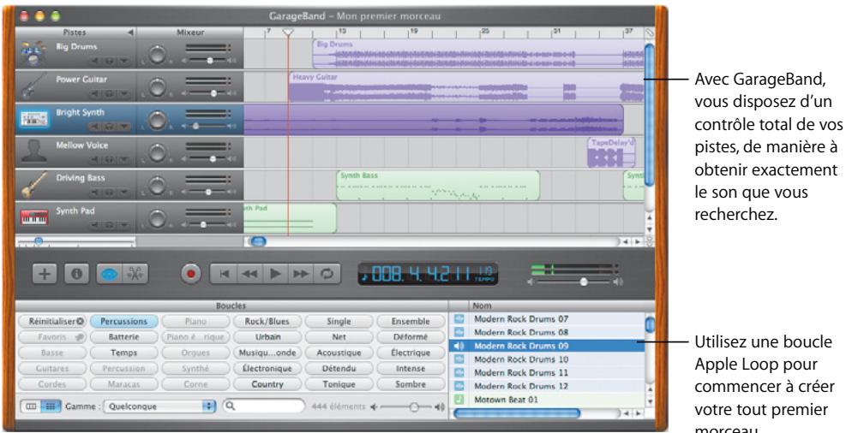Click the fast forward button
This screenshot has width=846, height=433.
click(x=301, y=274)
